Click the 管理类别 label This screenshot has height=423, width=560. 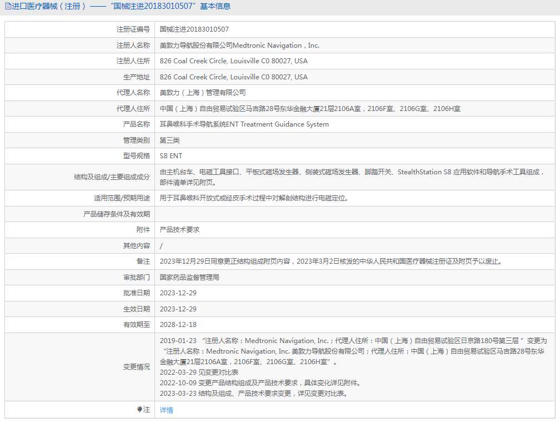tap(137, 140)
